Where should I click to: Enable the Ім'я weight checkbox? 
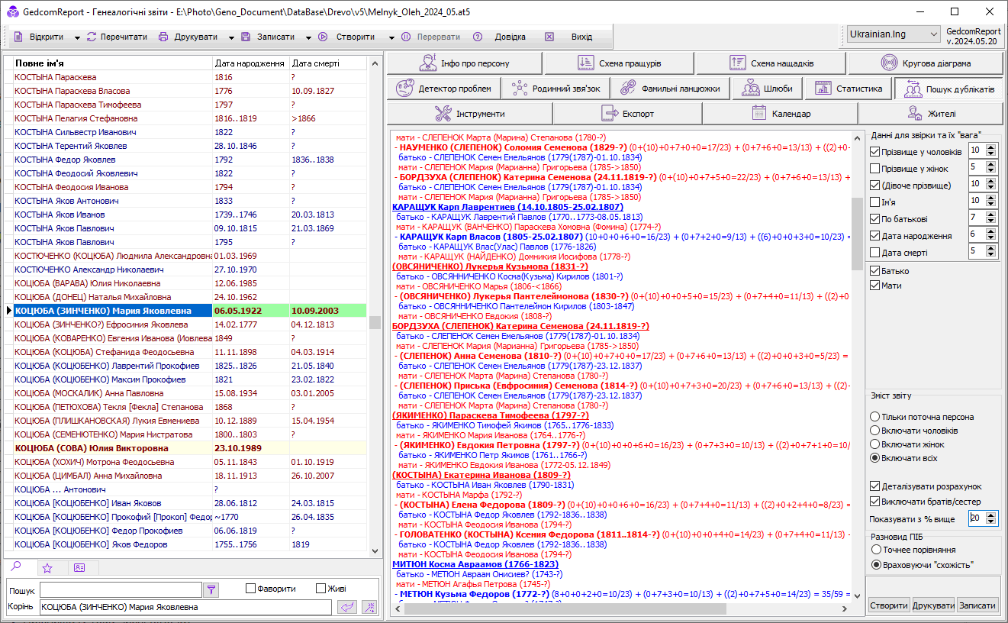pos(874,202)
